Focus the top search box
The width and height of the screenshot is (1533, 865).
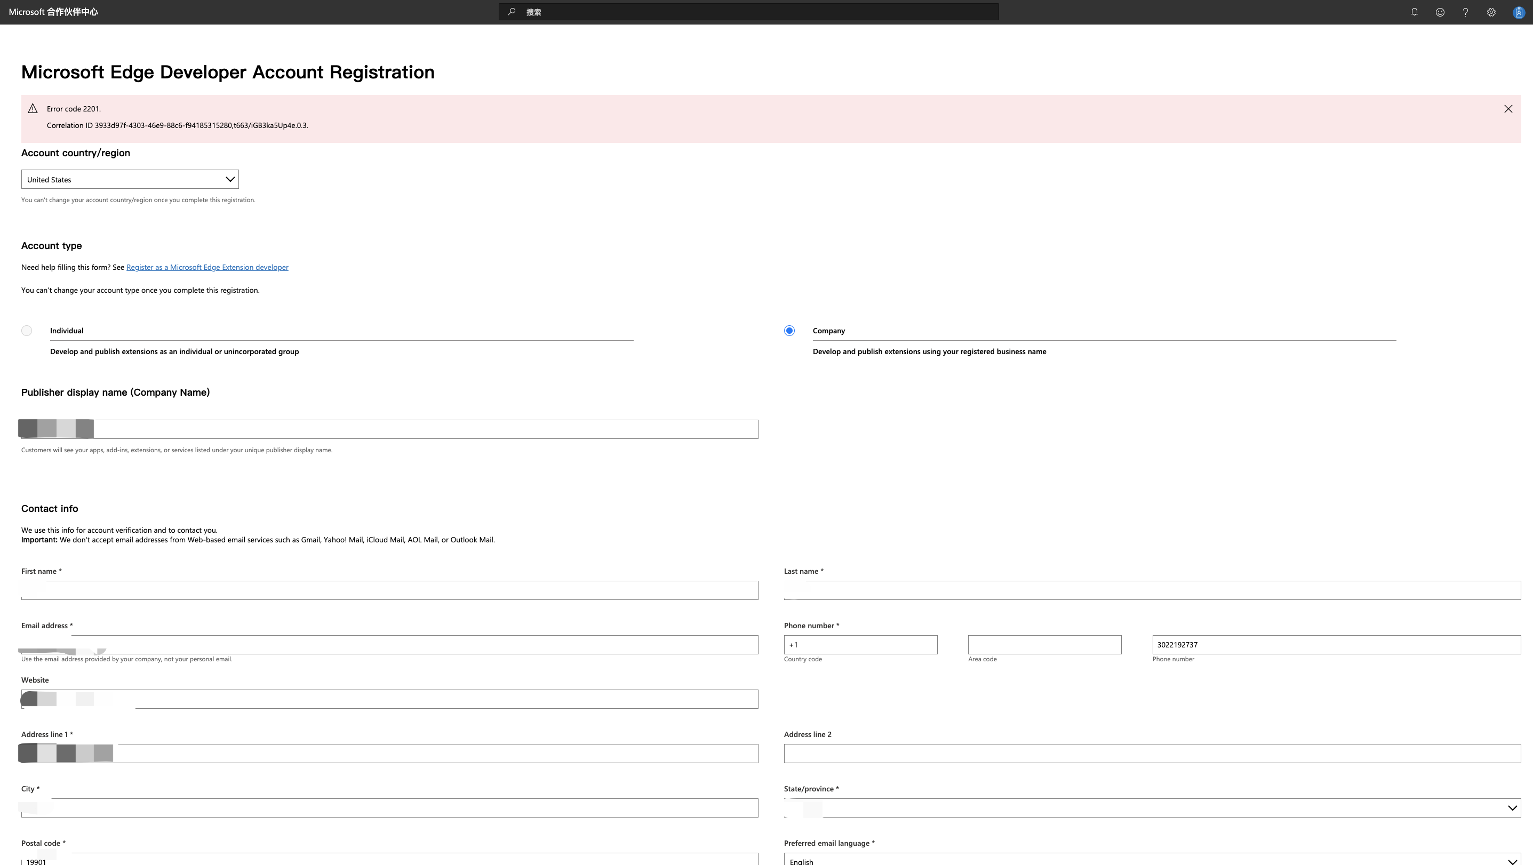pos(749,12)
